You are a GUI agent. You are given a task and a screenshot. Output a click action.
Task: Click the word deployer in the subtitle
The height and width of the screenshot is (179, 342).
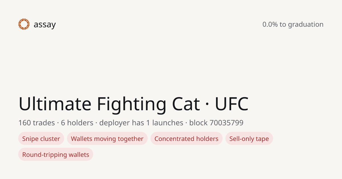tap(114, 123)
